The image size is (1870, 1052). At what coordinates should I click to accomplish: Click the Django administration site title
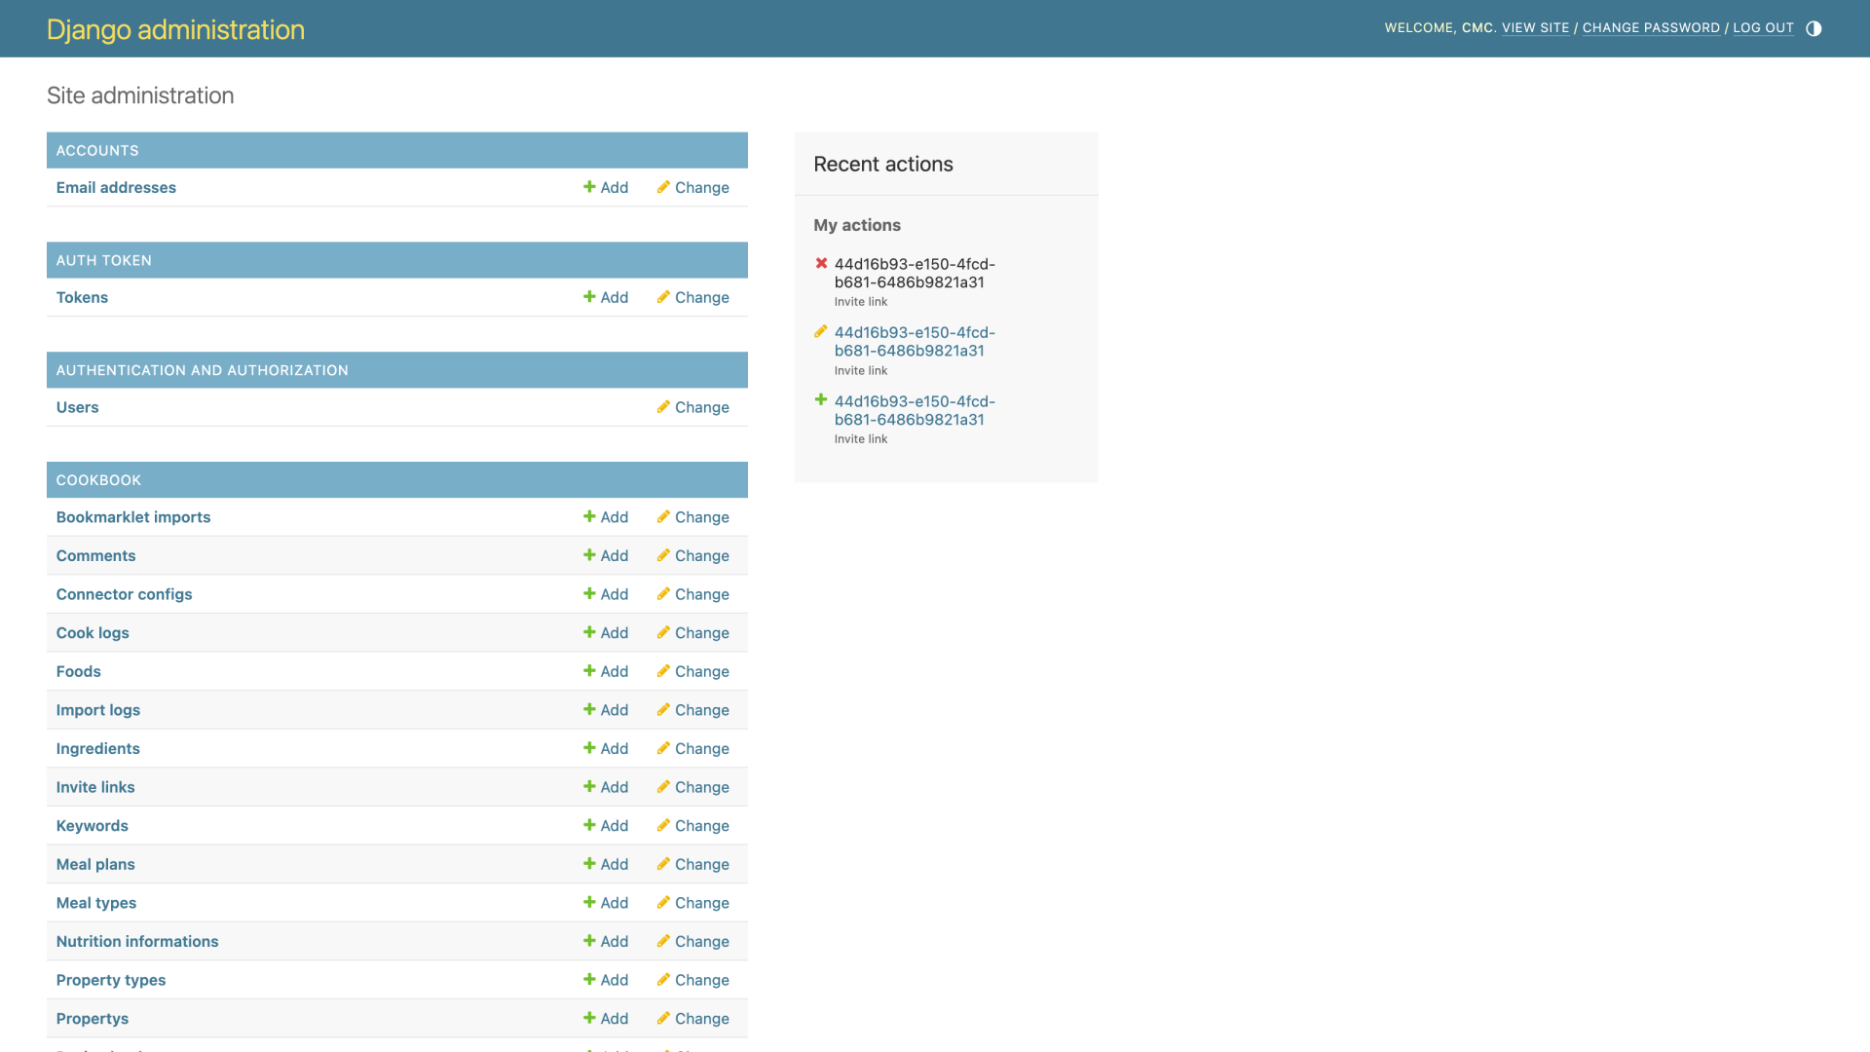[x=175, y=29]
